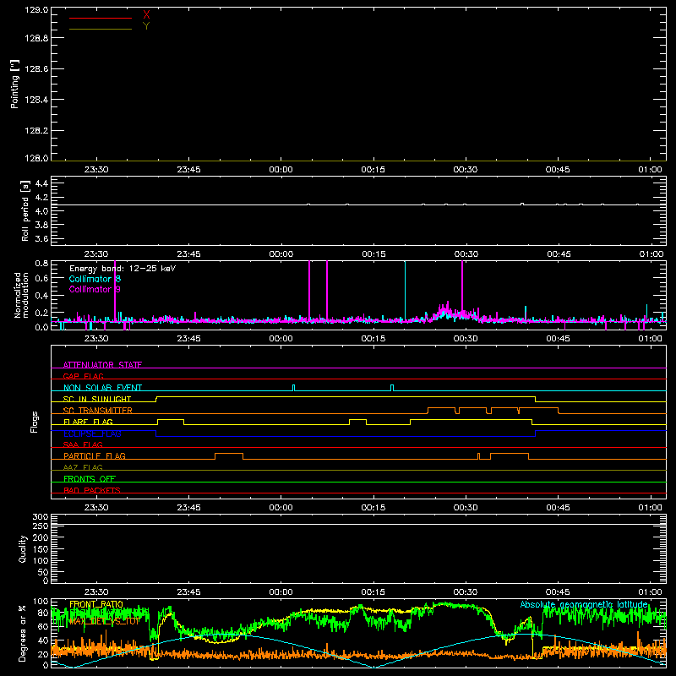
Task: Click the 00:00 time label under Pointing plot
Action: 281,170
